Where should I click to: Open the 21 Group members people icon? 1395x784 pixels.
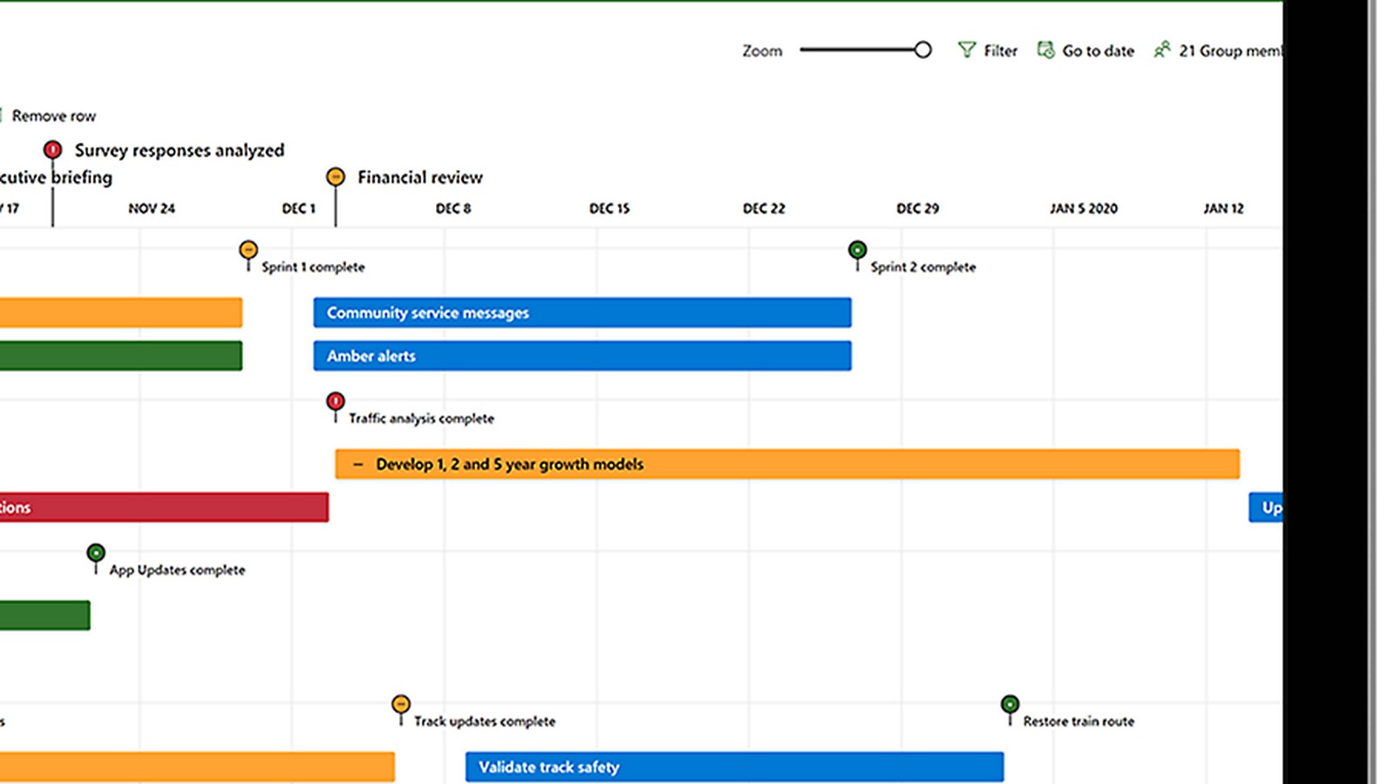pos(1162,50)
